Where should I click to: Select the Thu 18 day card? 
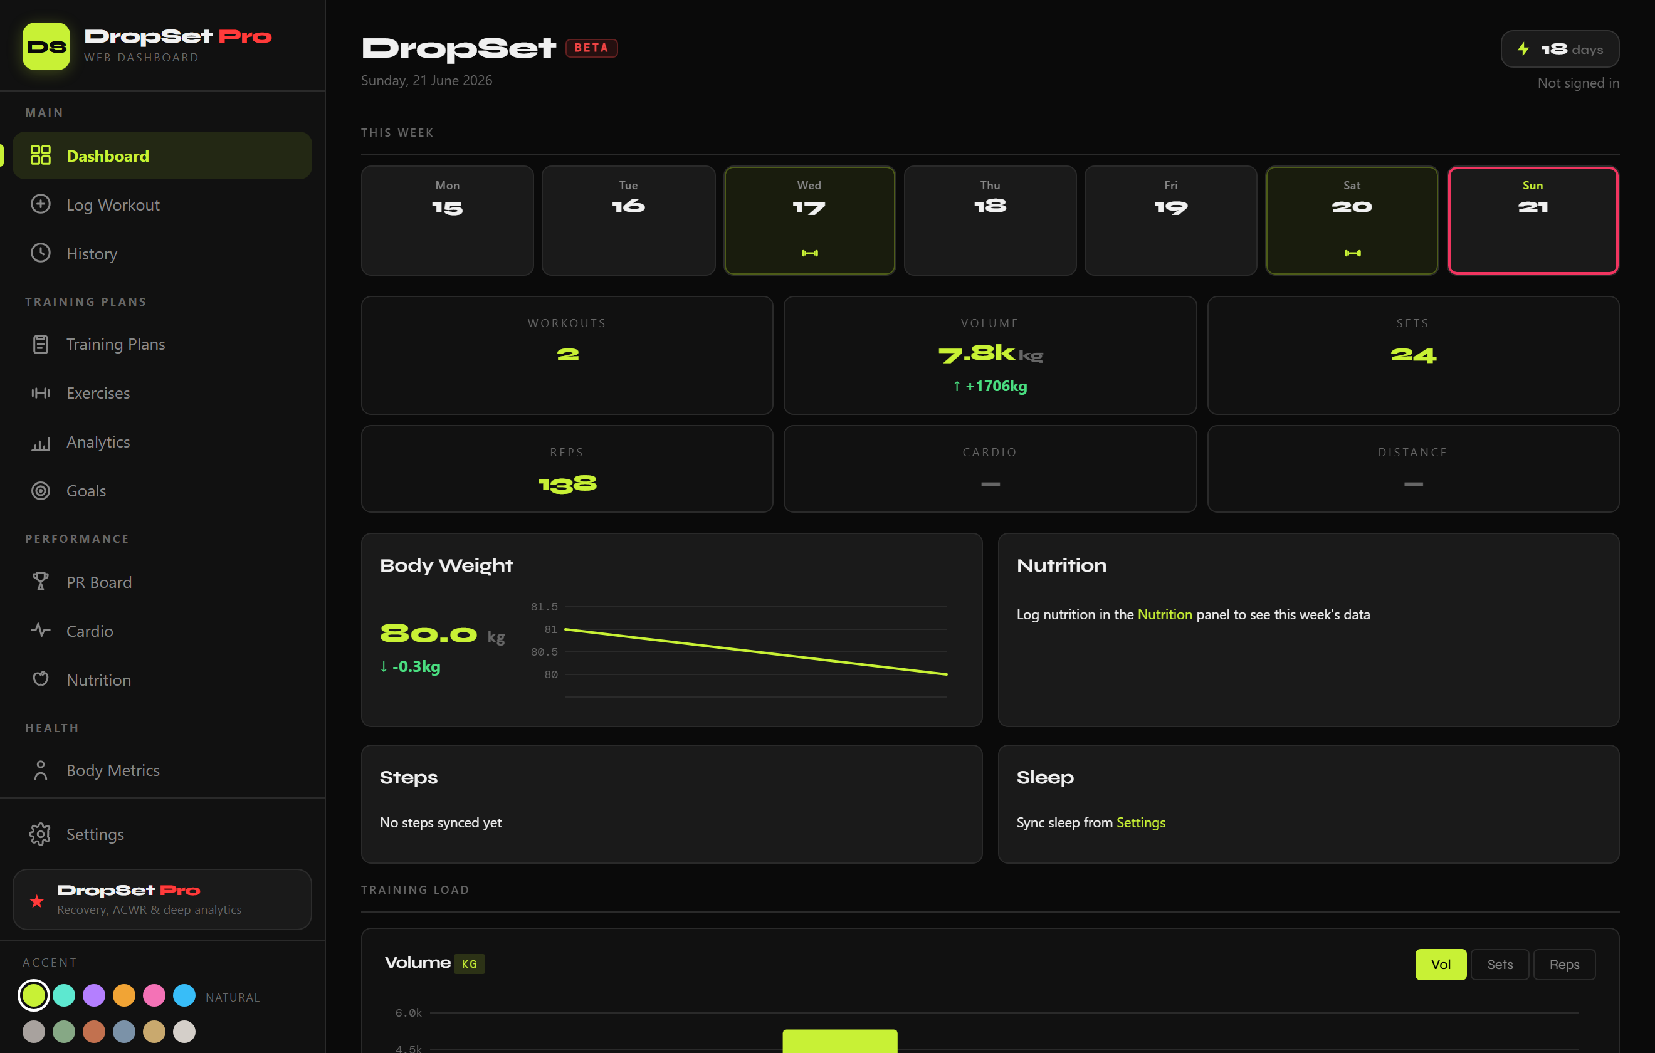point(990,221)
